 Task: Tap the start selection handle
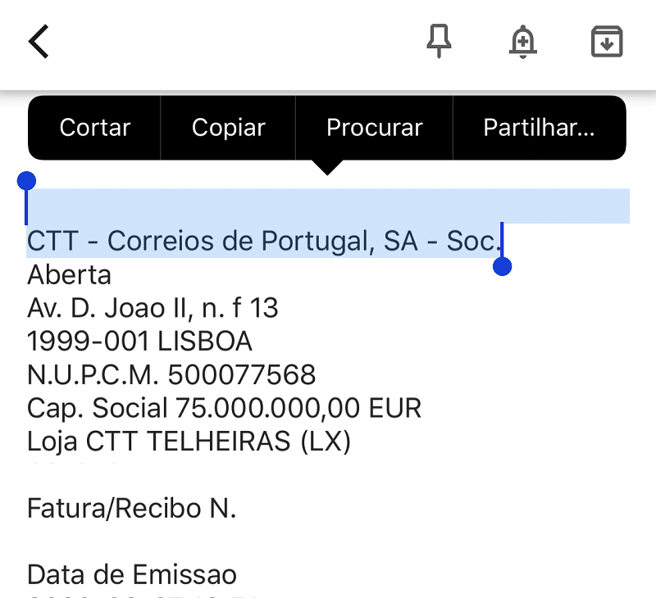coord(26,181)
